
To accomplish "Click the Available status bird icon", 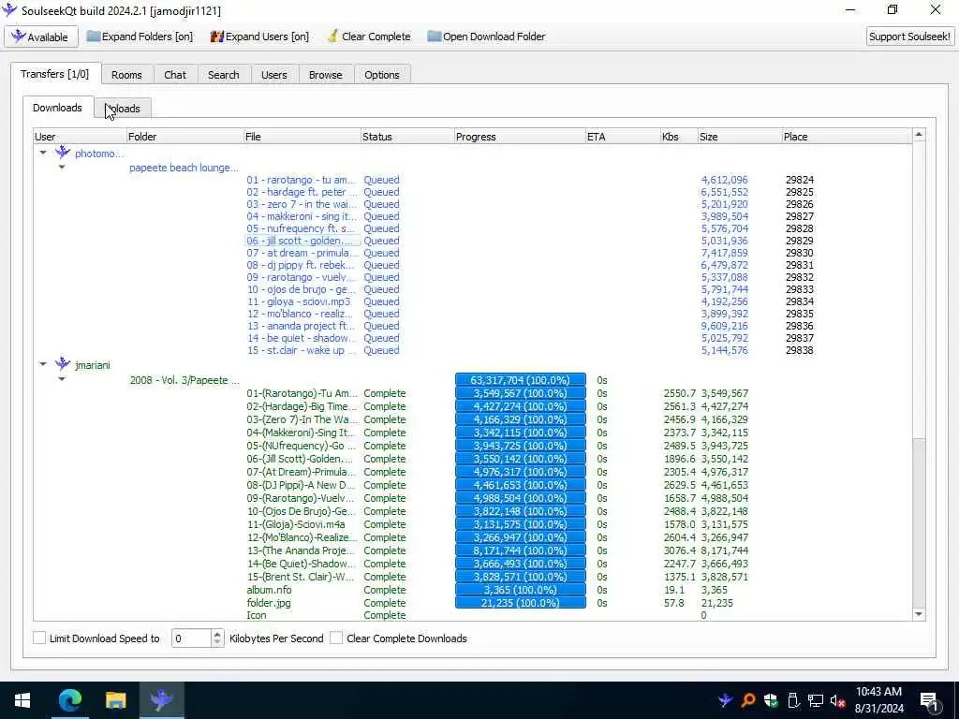I will tap(19, 37).
